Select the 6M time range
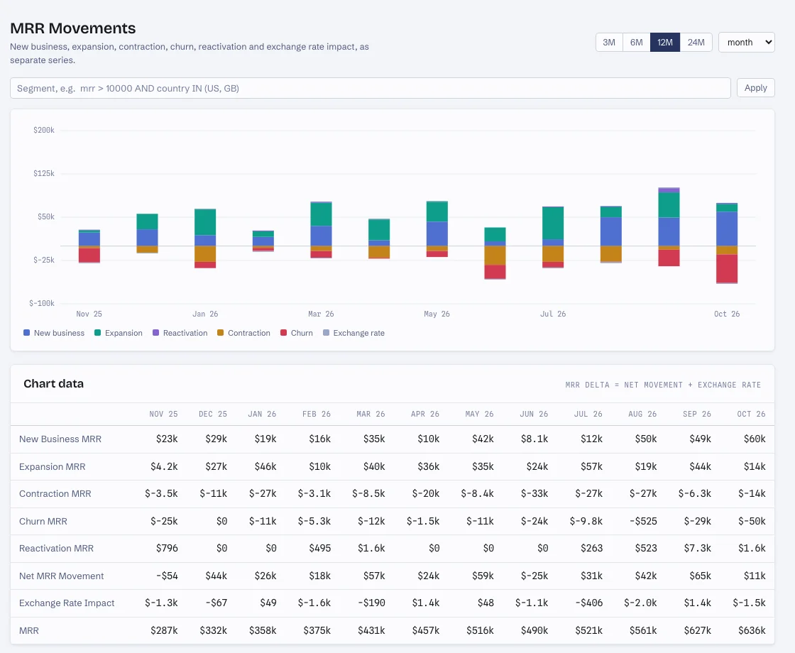The height and width of the screenshot is (653, 795). (x=636, y=42)
